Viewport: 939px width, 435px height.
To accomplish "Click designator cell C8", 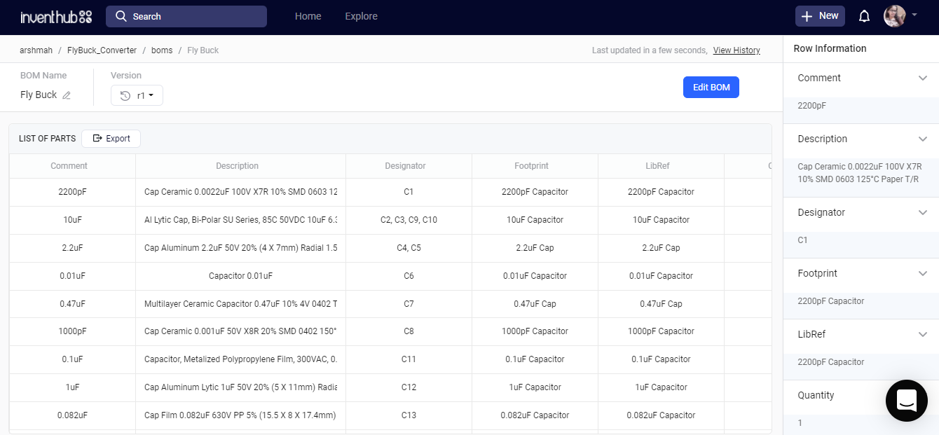I will (x=409, y=331).
